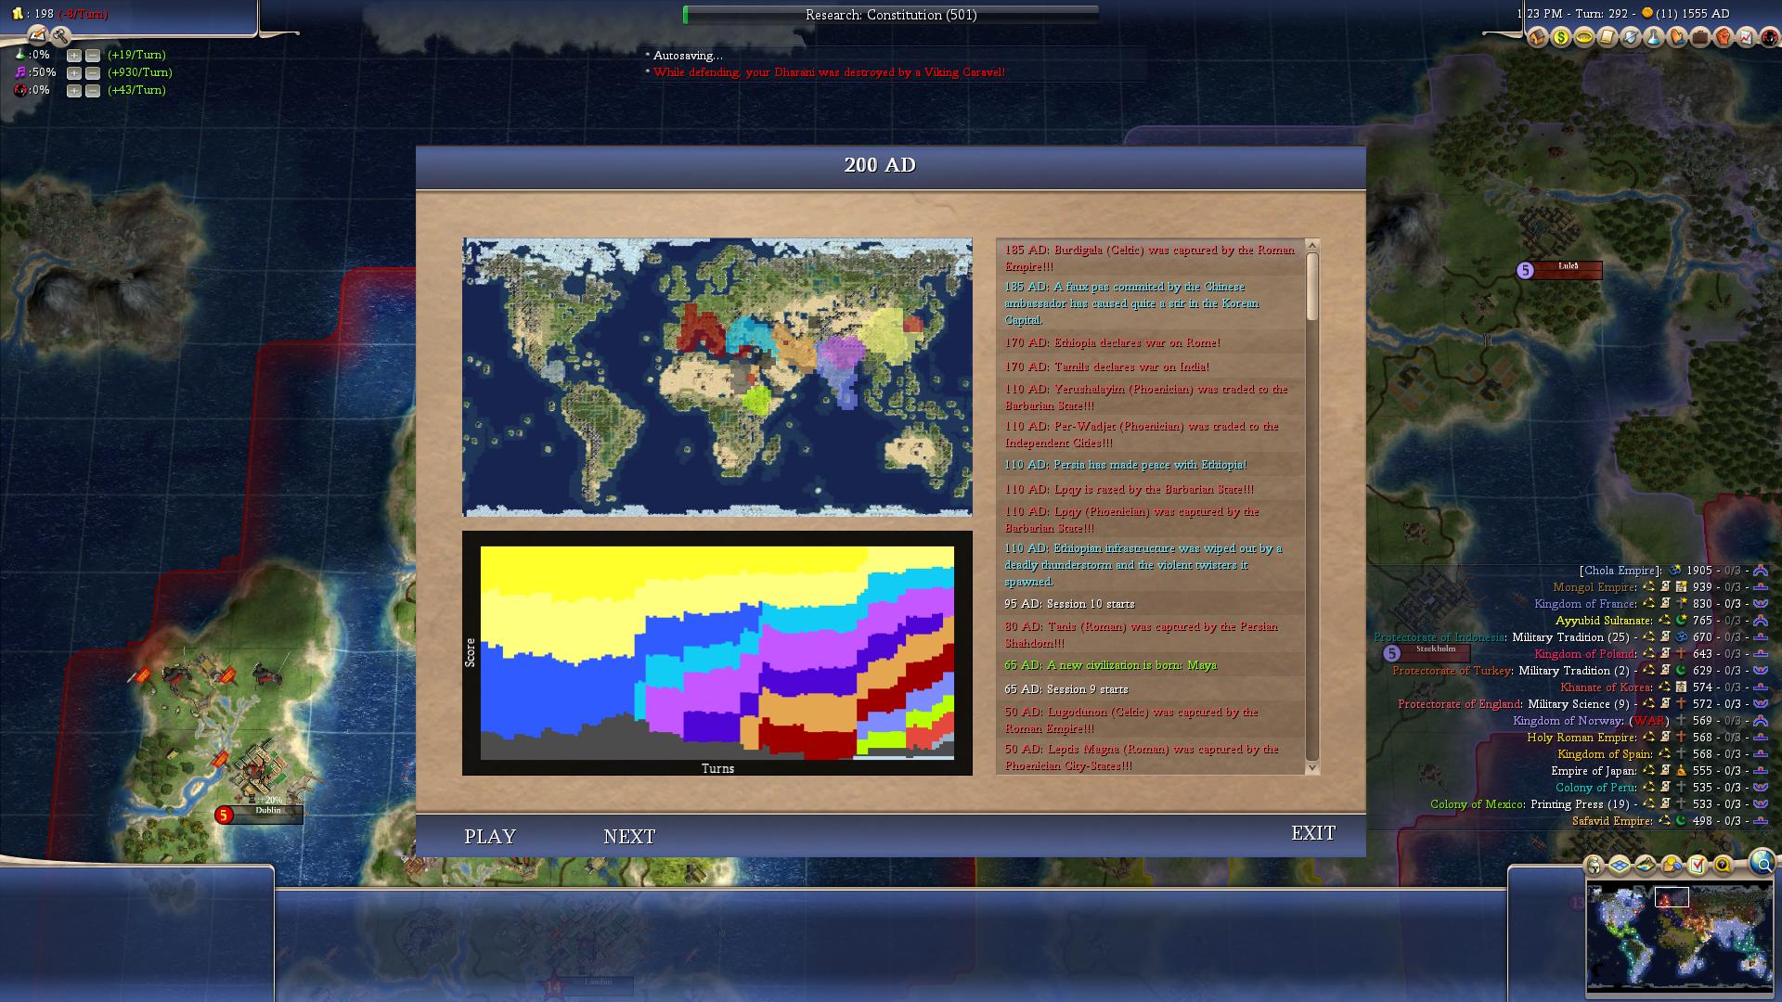Image resolution: width=1782 pixels, height=1002 pixels.
Task: Select Kingdom of Poland in scoreboard
Action: 1585,654
